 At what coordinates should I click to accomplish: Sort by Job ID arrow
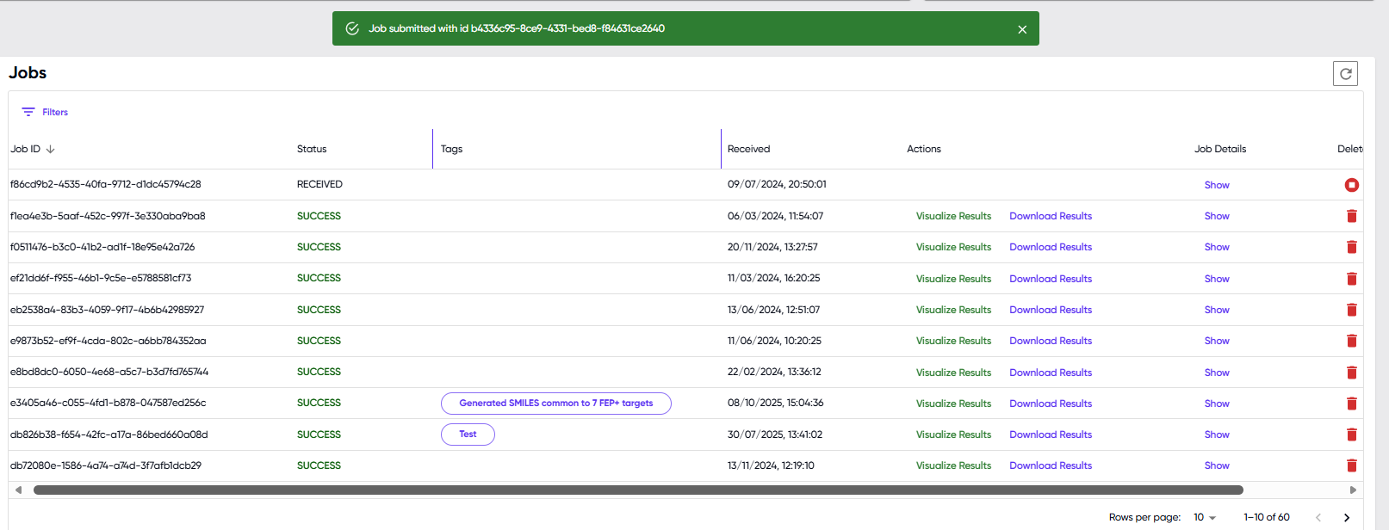pyautogui.click(x=51, y=149)
